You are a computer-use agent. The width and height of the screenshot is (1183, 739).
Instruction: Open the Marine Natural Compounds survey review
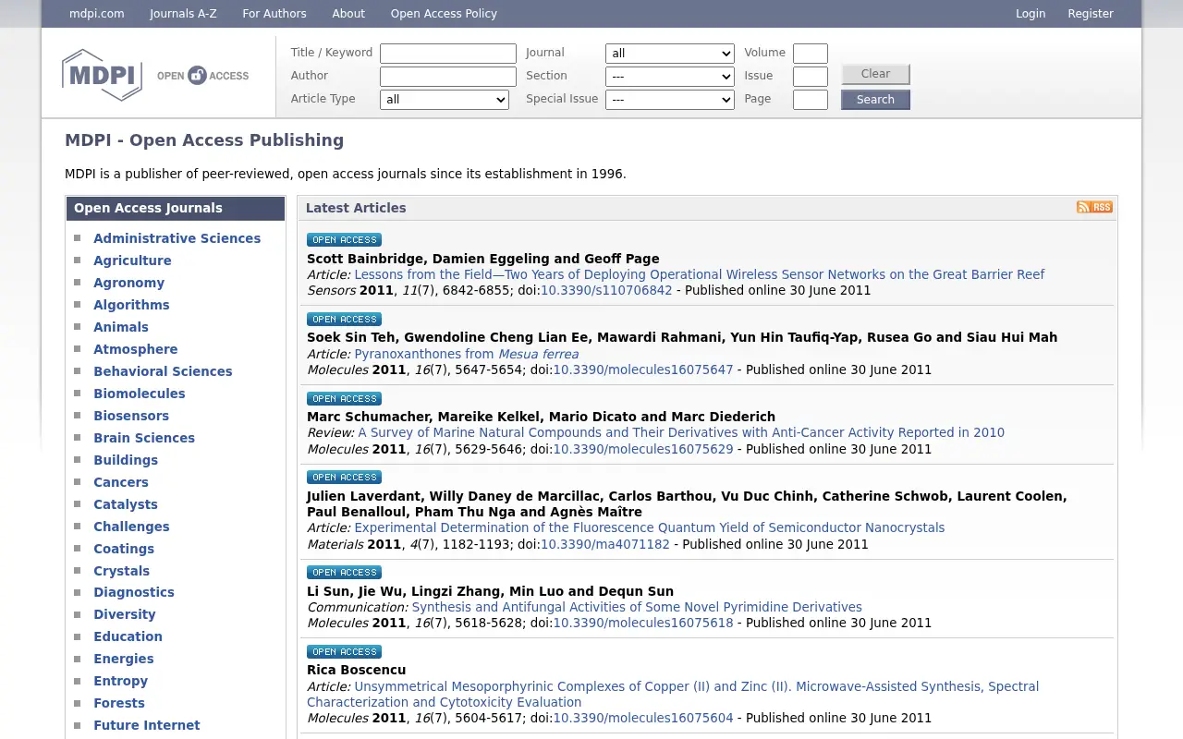click(x=681, y=432)
